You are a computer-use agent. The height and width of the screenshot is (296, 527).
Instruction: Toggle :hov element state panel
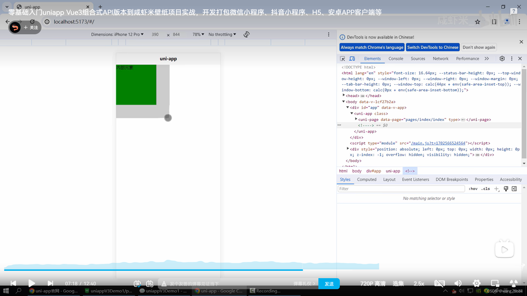click(x=473, y=189)
